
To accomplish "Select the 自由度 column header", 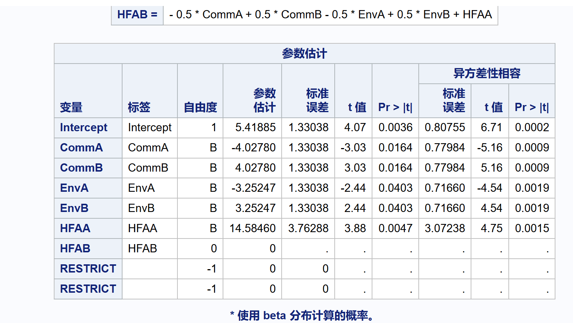I will pyautogui.click(x=200, y=107).
